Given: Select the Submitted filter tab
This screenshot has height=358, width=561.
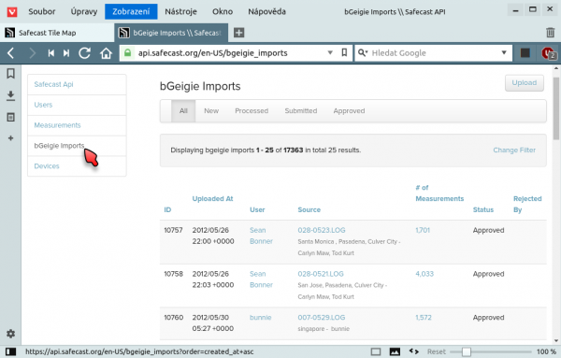Looking at the screenshot, I should (300, 111).
